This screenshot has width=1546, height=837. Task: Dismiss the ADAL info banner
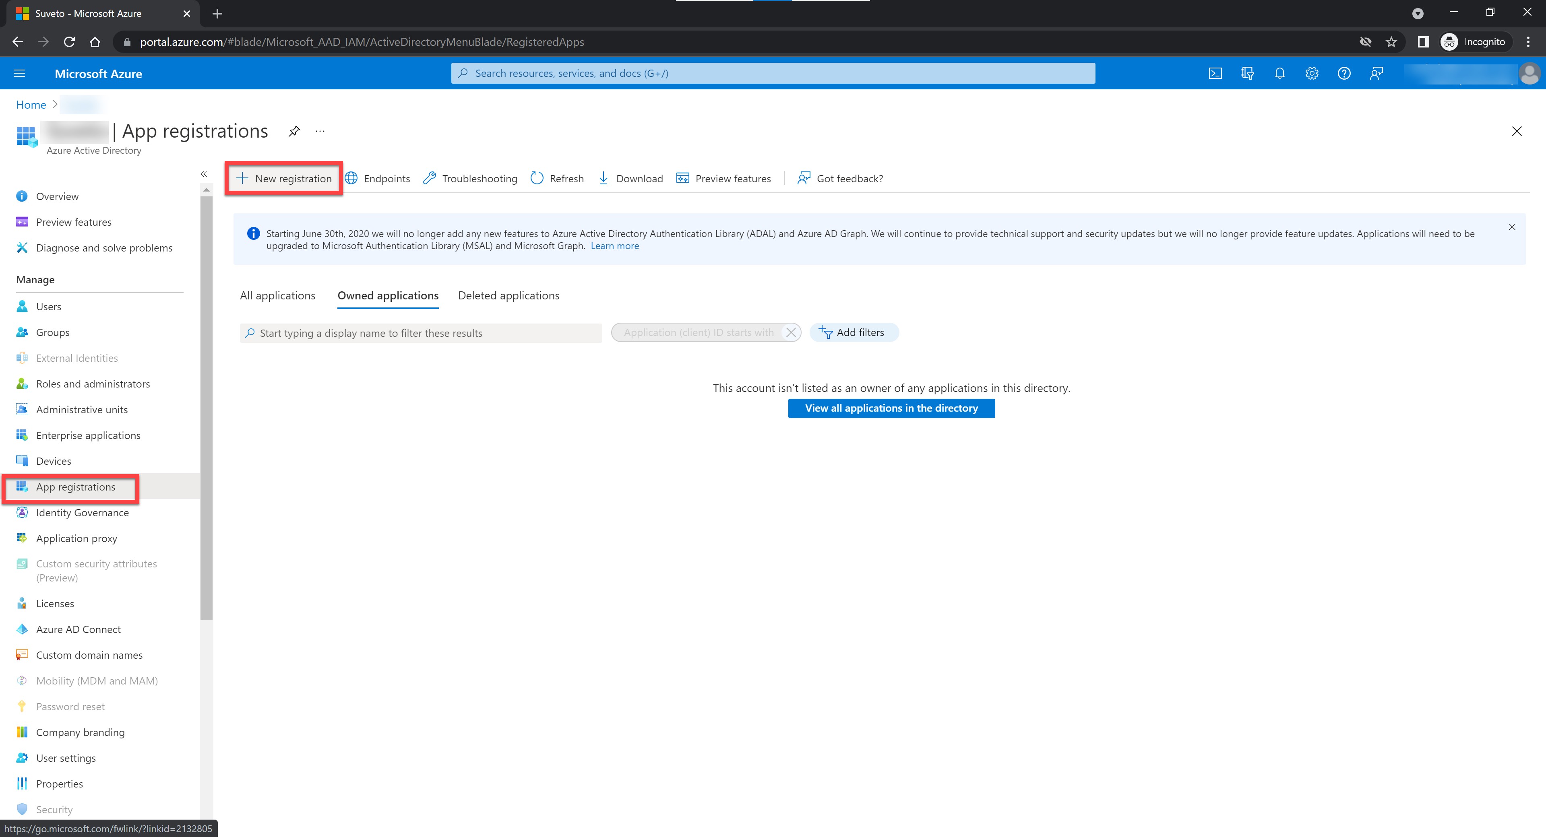(x=1512, y=227)
